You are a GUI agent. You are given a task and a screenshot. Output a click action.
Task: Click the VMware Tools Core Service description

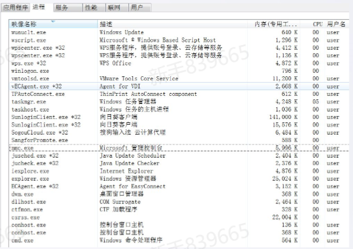pos(139,79)
